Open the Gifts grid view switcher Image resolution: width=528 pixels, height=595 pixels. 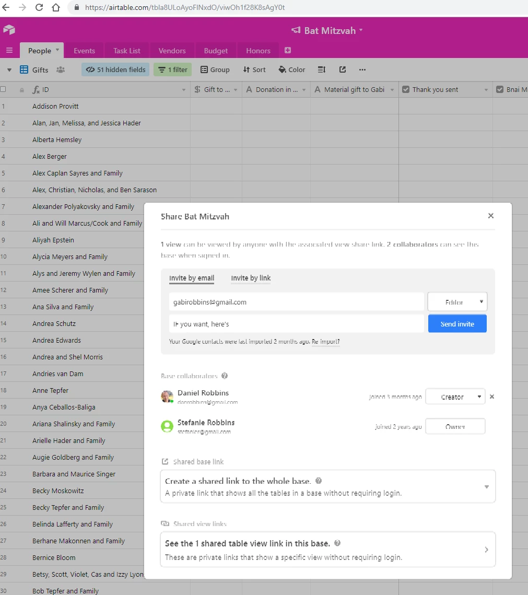tap(34, 70)
